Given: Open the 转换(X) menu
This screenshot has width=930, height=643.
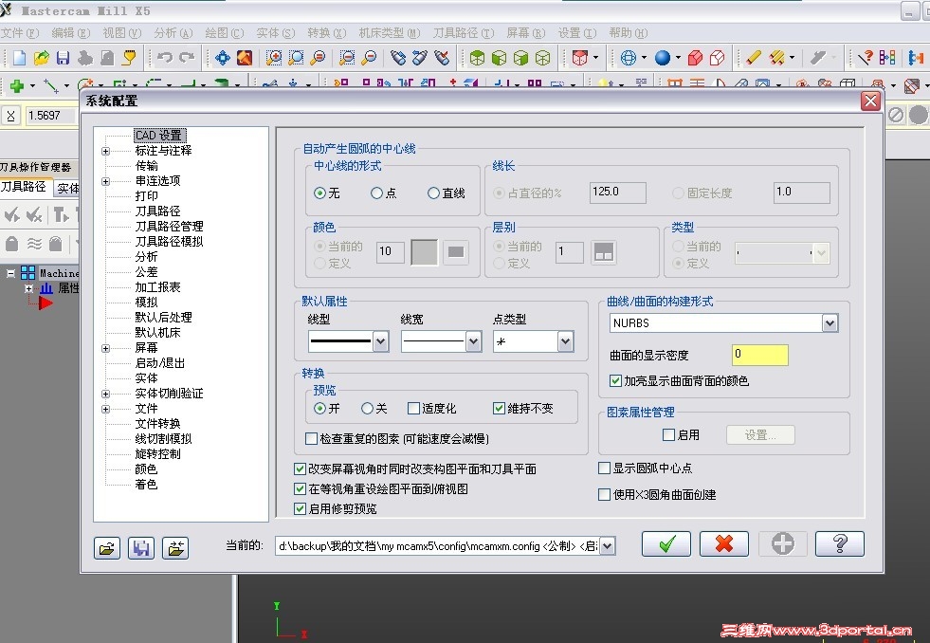Looking at the screenshot, I should click(327, 32).
